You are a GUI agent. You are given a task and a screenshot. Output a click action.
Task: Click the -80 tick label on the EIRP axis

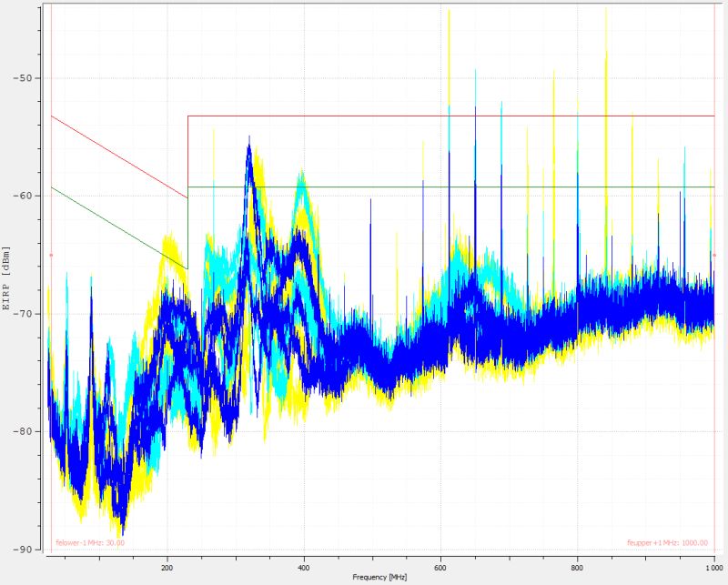[22, 431]
